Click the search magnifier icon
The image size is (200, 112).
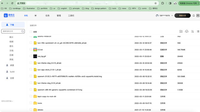tap(22, 31)
